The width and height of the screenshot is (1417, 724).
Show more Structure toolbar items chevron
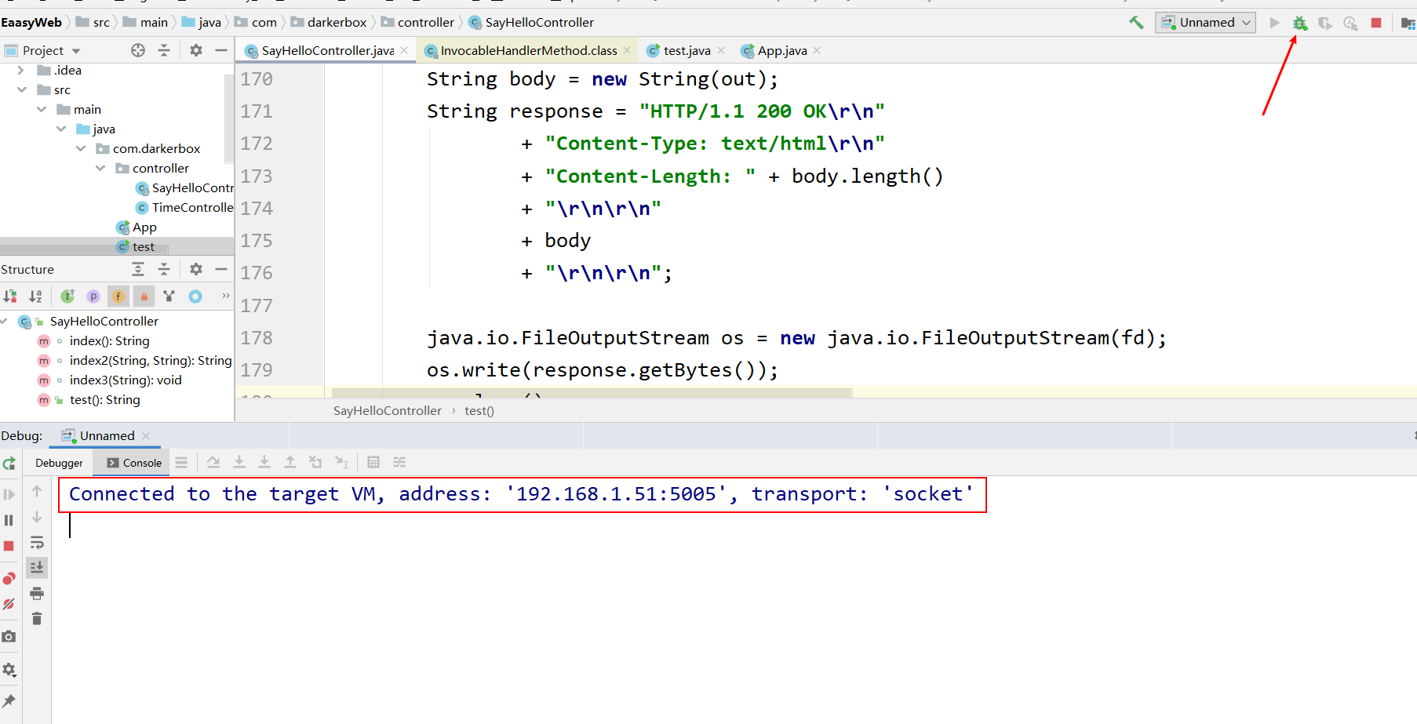(x=226, y=296)
